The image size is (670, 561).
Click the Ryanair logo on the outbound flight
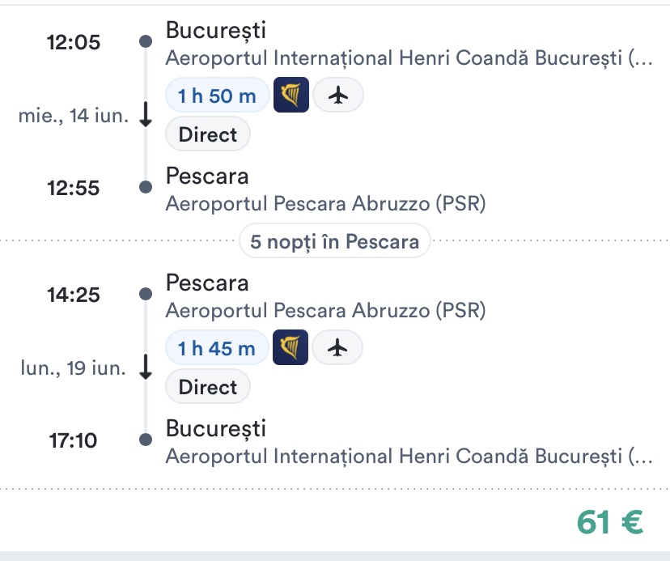click(291, 96)
